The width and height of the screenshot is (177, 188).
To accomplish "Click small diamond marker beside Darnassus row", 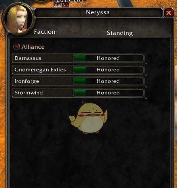I will tap(146, 63).
